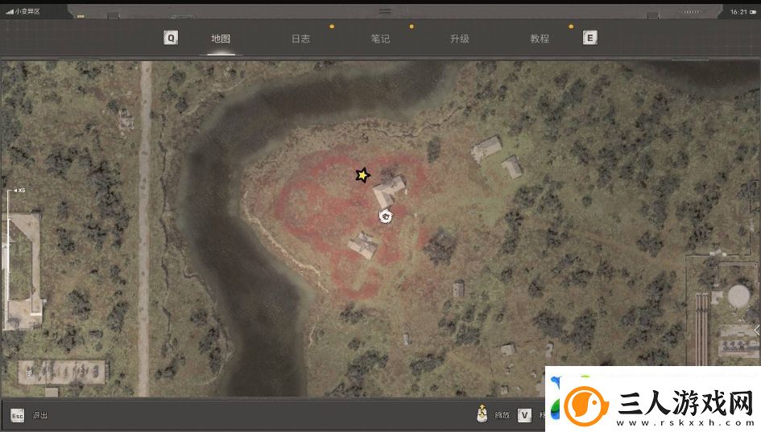761x432 pixels.
Task: Click the E next-tab key icon
Action: pyautogui.click(x=589, y=38)
